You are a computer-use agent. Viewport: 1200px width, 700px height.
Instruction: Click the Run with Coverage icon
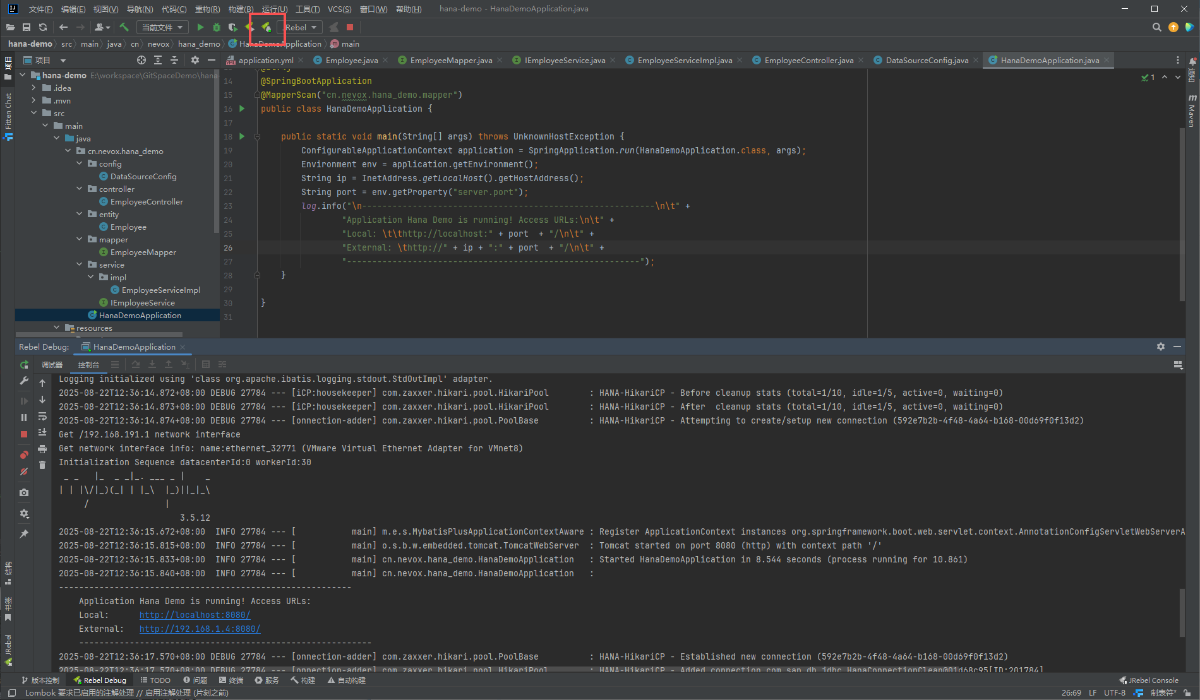[x=233, y=27]
